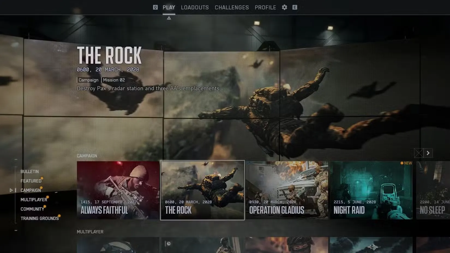
Task: Select the Play tab
Action: click(169, 7)
